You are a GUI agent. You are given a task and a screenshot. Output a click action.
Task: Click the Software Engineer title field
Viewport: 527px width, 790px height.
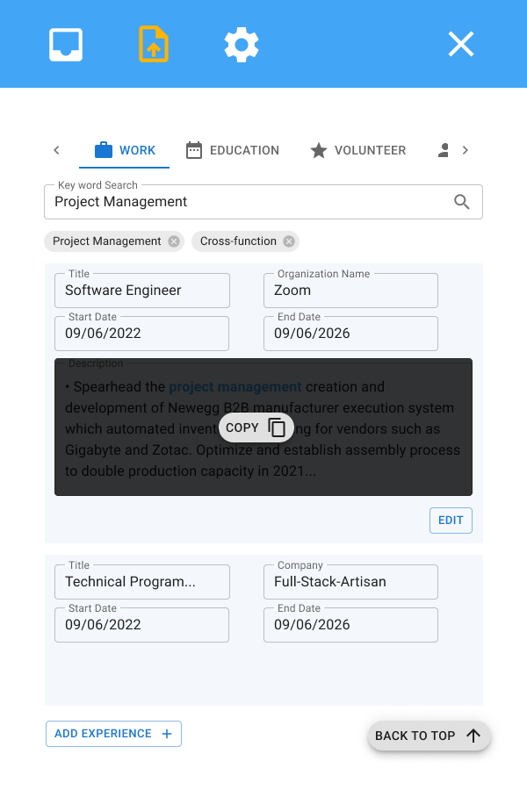[x=142, y=291]
